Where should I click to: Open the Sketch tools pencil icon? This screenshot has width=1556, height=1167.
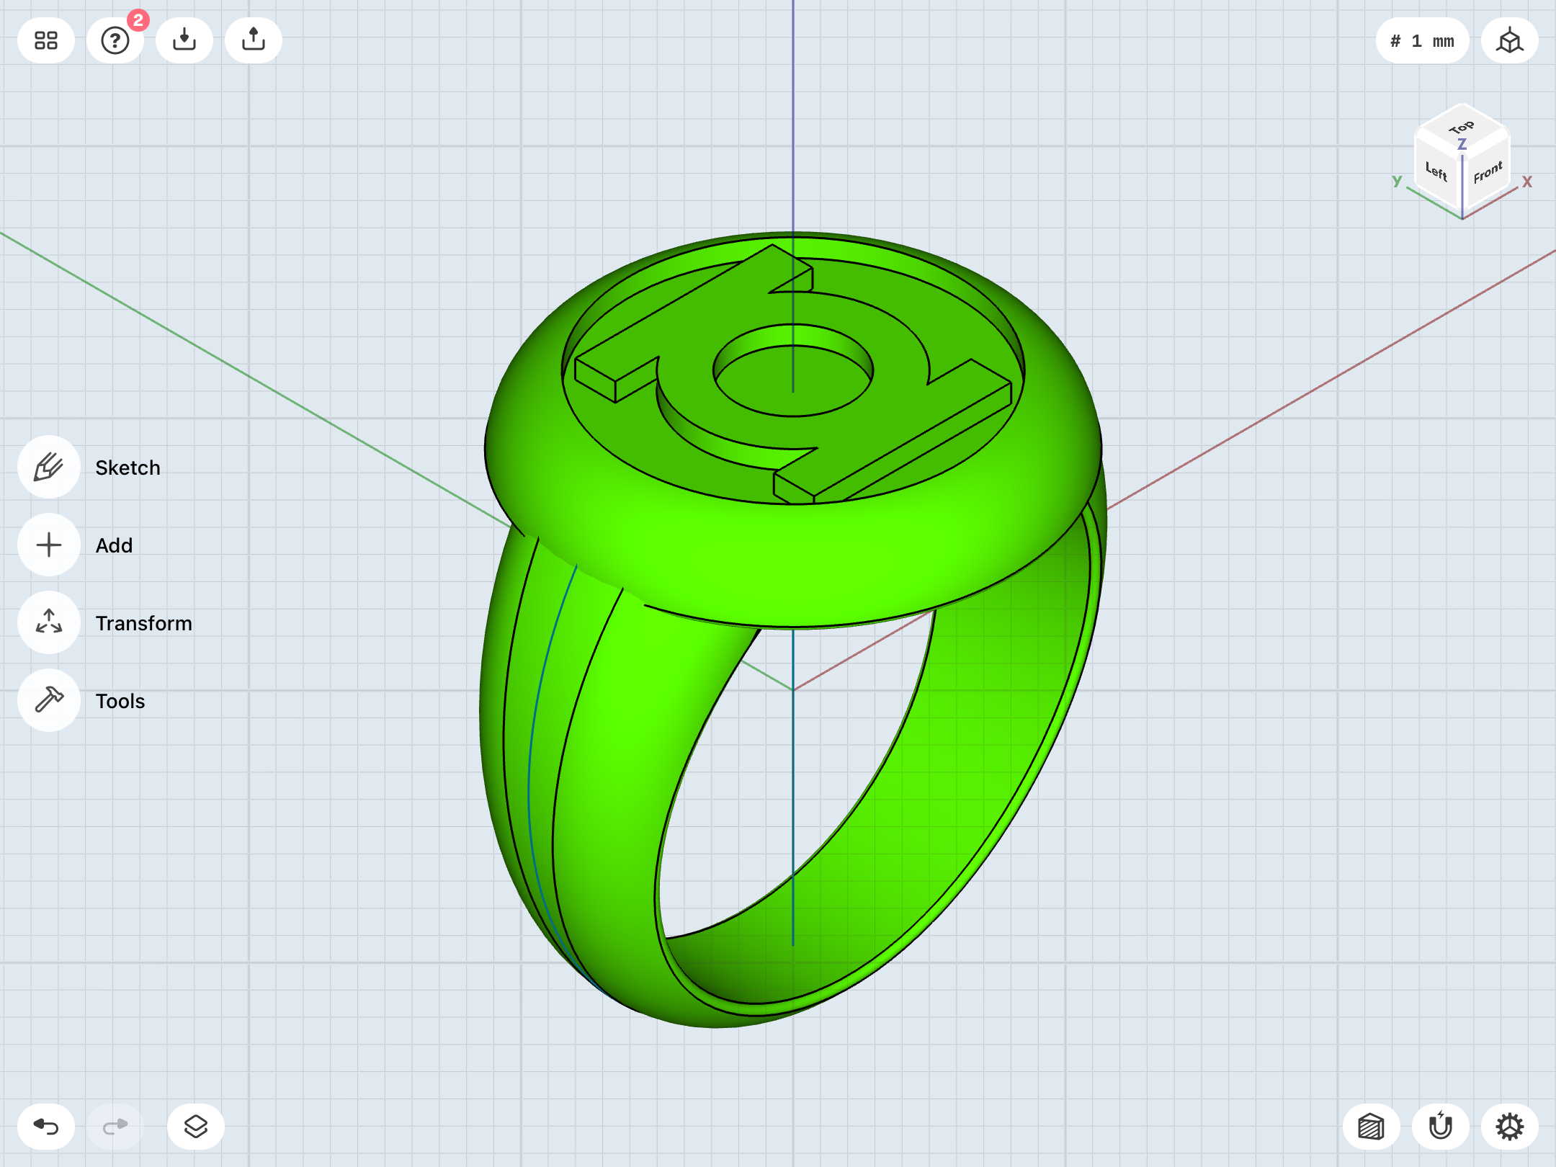tap(49, 467)
